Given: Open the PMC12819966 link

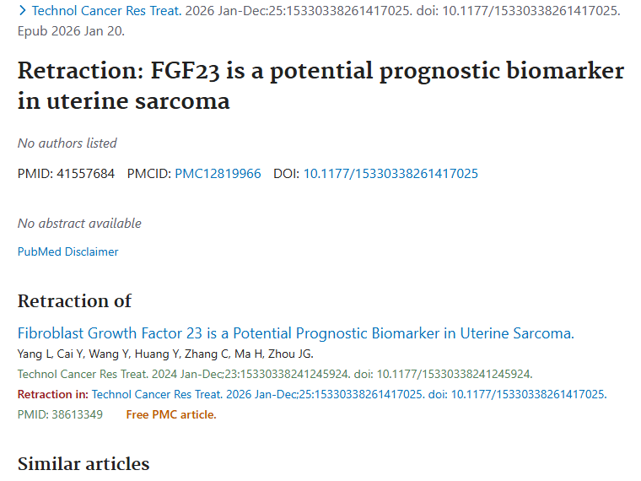Looking at the screenshot, I should (218, 174).
